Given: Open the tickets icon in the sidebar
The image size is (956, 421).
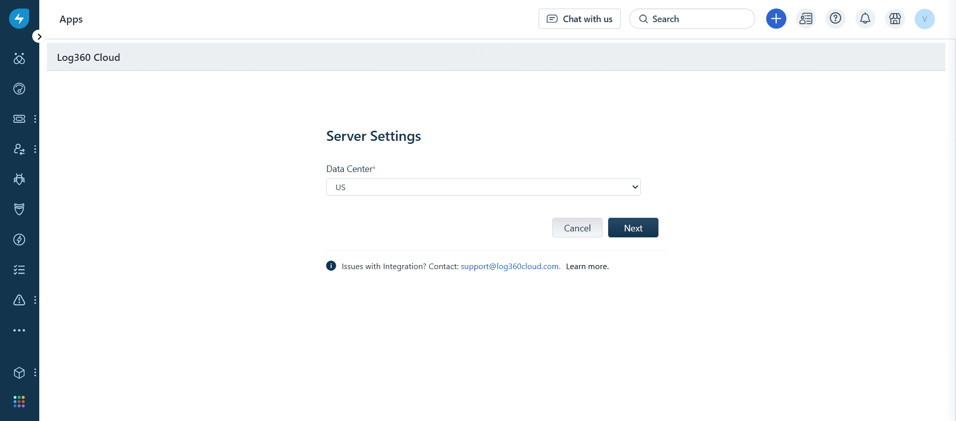Looking at the screenshot, I should pyautogui.click(x=19, y=119).
